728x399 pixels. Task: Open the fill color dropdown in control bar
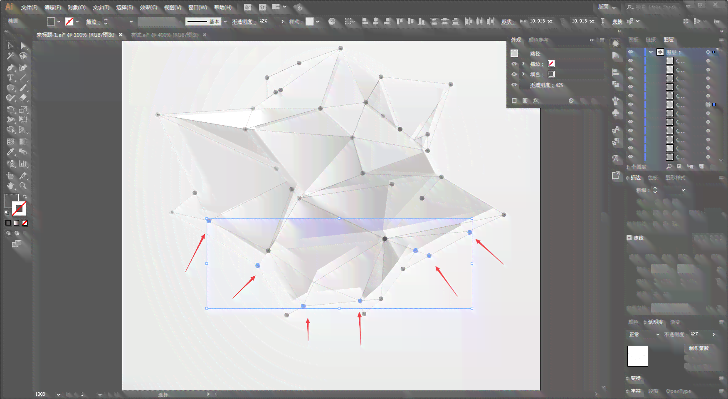[59, 21]
